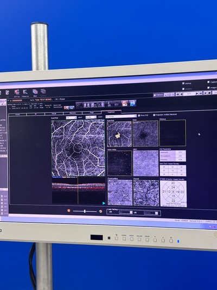Open second Layer Setting dropdown

[151, 213]
